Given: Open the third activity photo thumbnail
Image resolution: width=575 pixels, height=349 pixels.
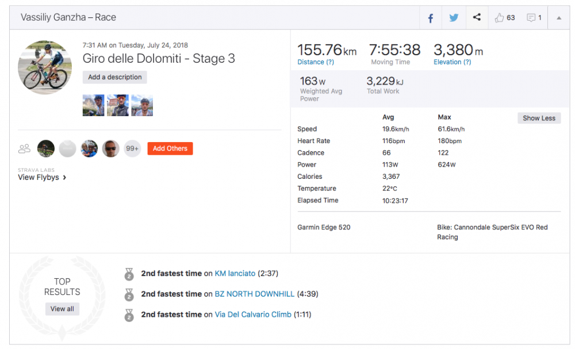Looking at the screenshot, I should [x=142, y=106].
